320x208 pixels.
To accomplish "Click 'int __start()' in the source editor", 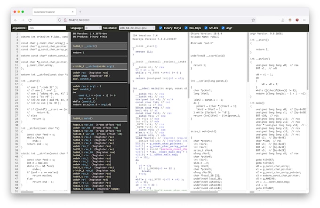I will pyautogui.click(x=31, y=81).
